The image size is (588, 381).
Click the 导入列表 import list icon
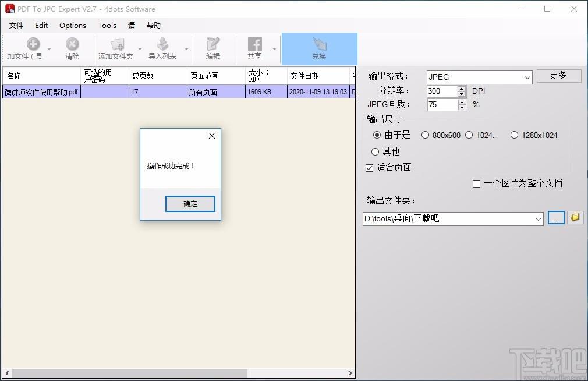(x=162, y=44)
